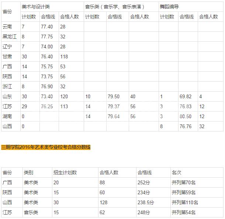
Task: Click the 并列第54名 ranking cell
Action: 184,212
